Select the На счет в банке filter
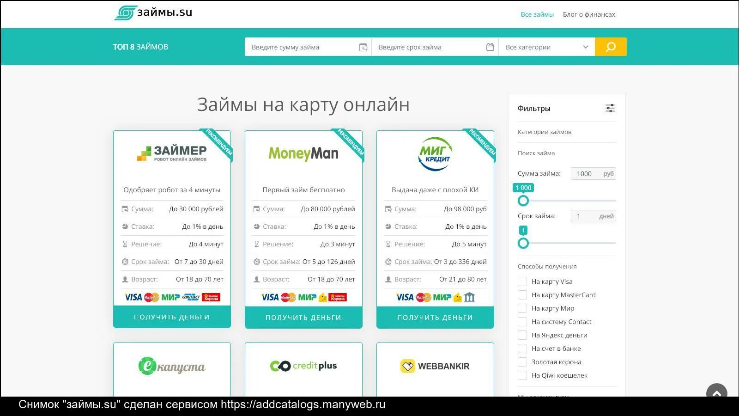 pyautogui.click(x=522, y=349)
